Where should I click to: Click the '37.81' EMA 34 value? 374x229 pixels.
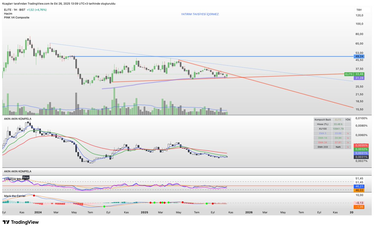pyautogui.click(x=338, y=142)
